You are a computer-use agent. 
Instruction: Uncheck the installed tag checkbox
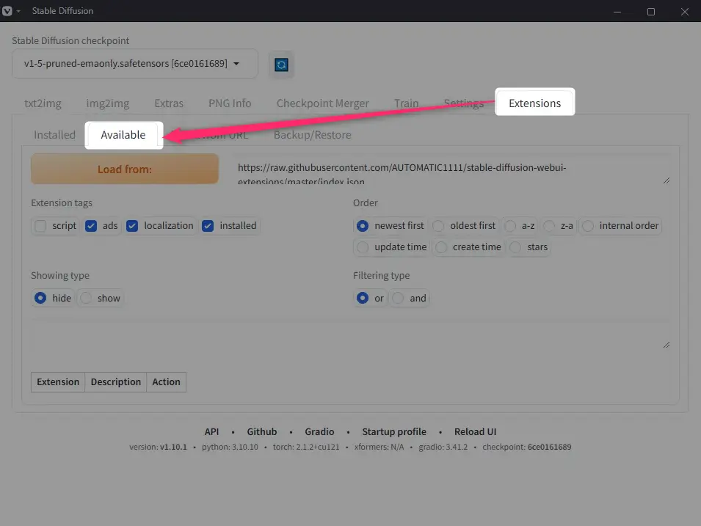pos(208,226)
